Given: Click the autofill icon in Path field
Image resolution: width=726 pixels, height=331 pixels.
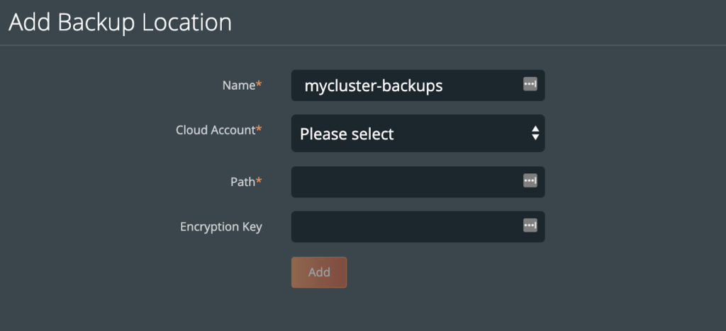Looking at the screenshot, I should [x=530, y=181].
